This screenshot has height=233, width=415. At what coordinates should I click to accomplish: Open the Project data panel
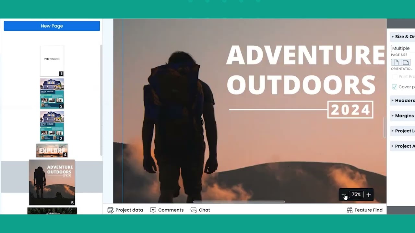coord(125,210)
